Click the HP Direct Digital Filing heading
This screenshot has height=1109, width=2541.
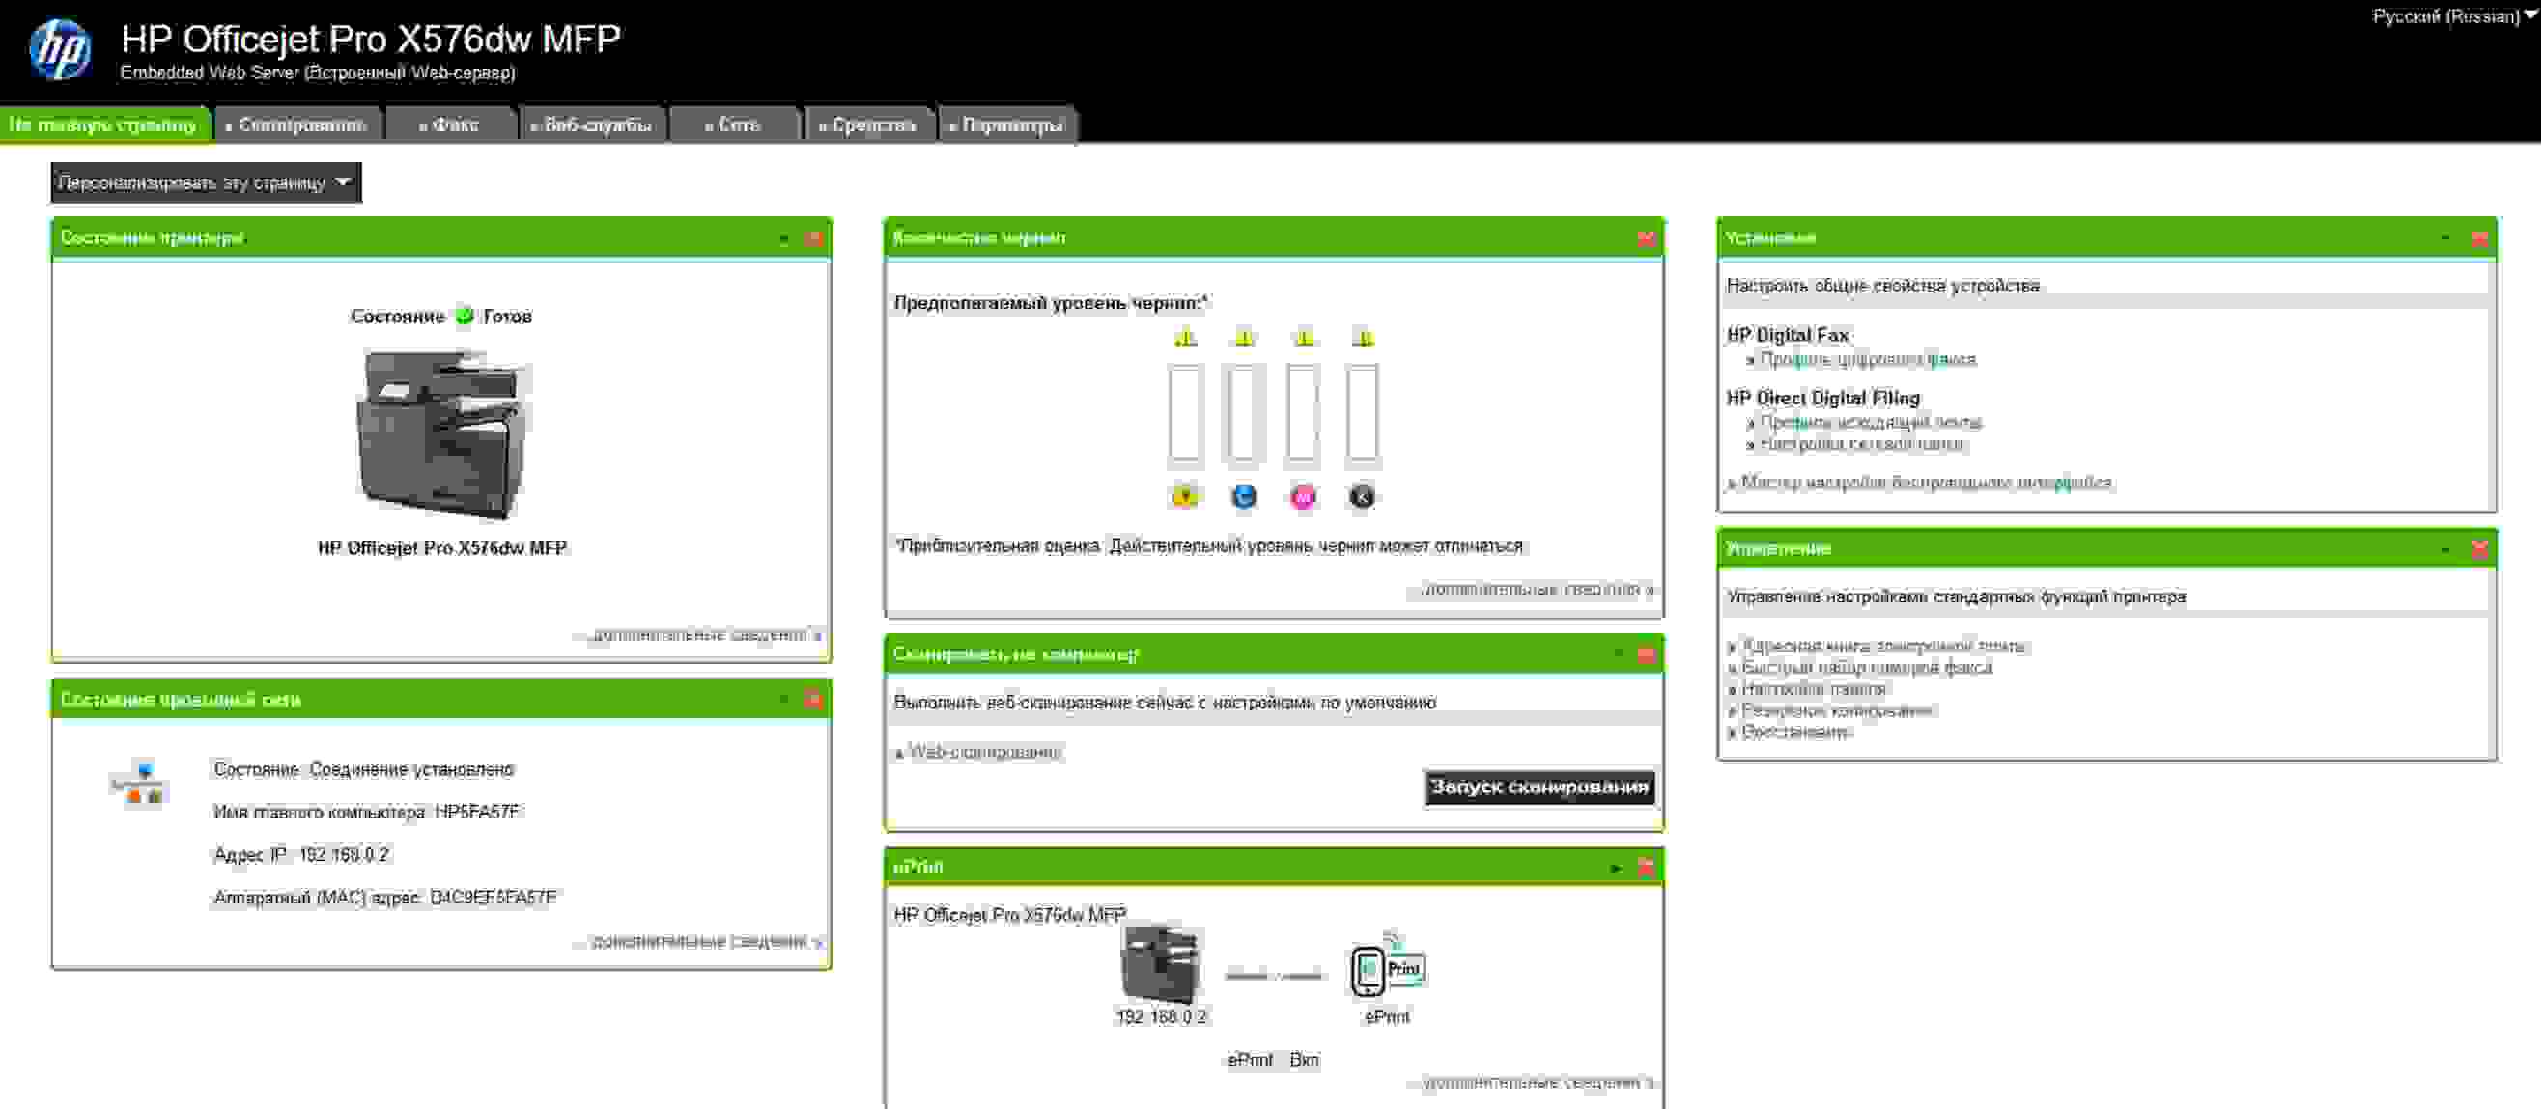point(1822,399)
